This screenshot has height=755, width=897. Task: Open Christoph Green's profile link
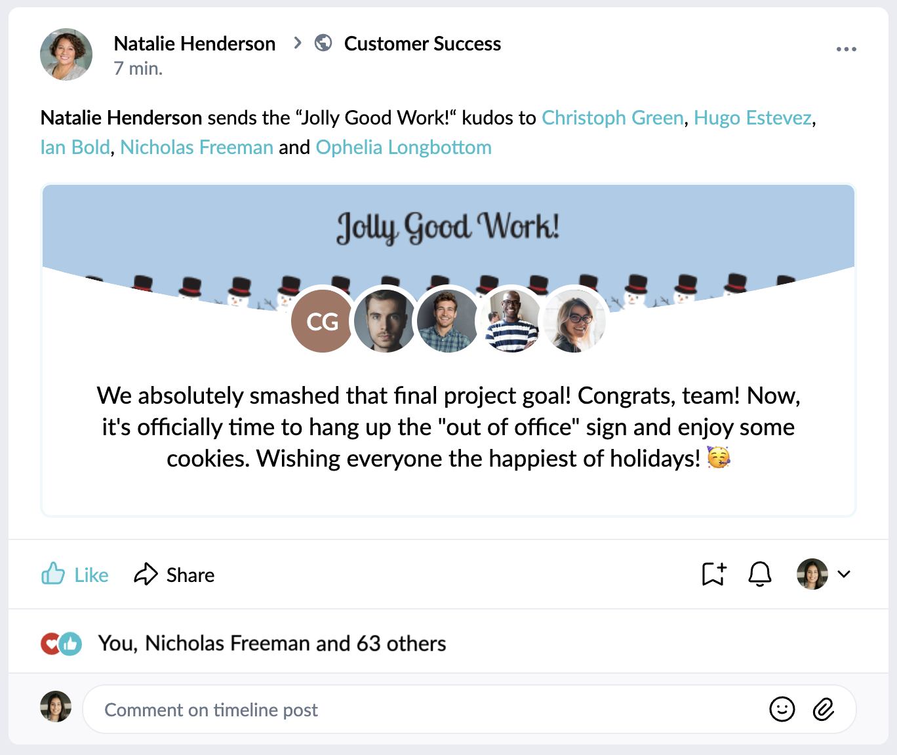(x=612, y=118)
